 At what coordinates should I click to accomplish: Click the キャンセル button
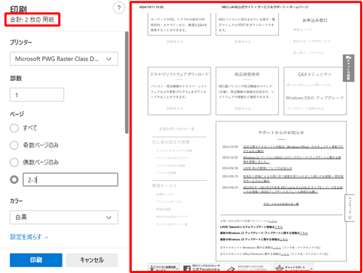[92, 260]
